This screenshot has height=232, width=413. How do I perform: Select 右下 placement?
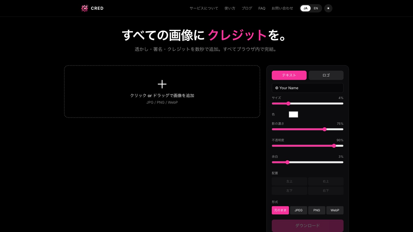point(326,191)
